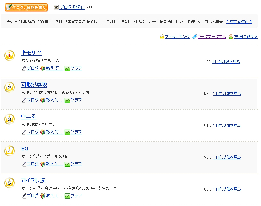
Task: Open the BG ranking entry
Action: pyautogui.click(x=25, y=148)
